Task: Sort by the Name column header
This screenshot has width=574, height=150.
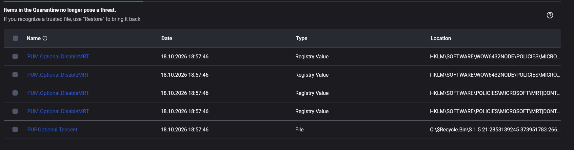Action: coord(33,38)
